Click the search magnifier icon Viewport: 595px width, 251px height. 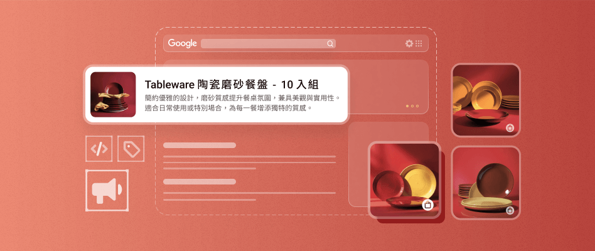(330, 43)
